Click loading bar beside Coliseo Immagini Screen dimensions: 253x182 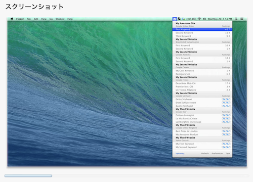[226, 115]
